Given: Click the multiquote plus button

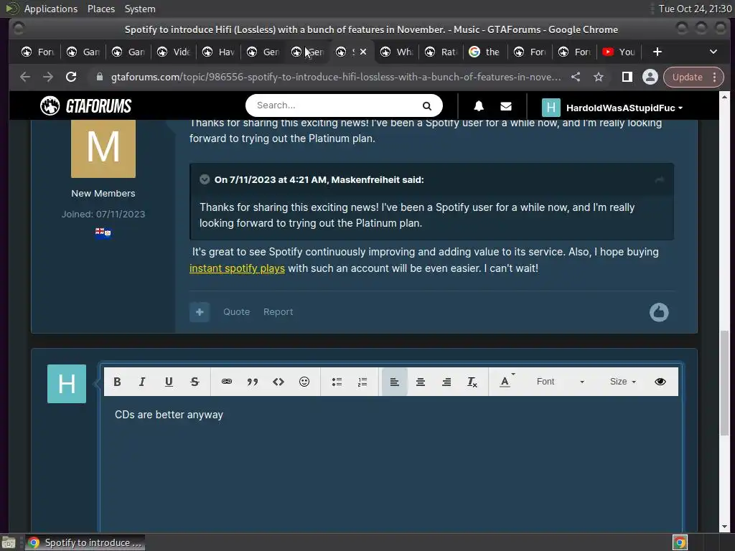Looking at the screenshot, I should pyautogui.click(x=200, y=312).
